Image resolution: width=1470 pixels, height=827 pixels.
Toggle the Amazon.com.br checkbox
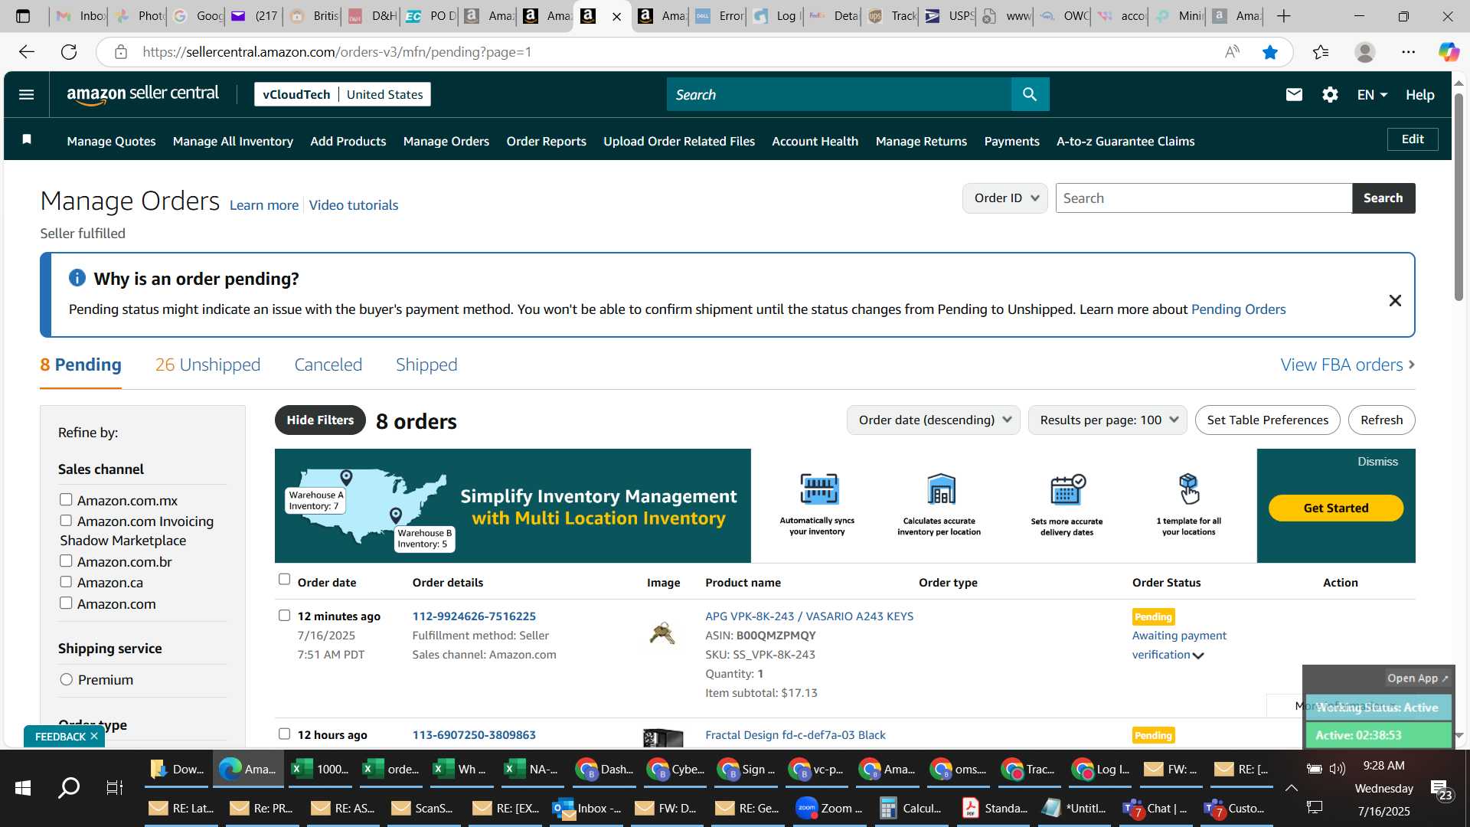click(66, 561)
